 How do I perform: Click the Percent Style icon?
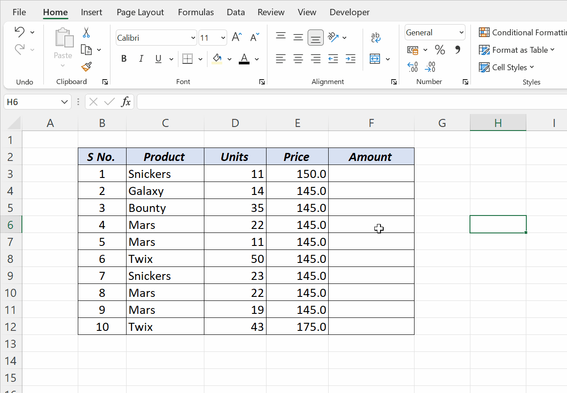click(x=440, y=50)
